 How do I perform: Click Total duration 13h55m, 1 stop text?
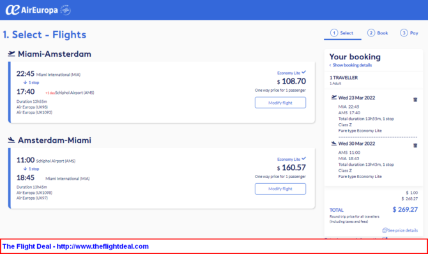point(366,119)
